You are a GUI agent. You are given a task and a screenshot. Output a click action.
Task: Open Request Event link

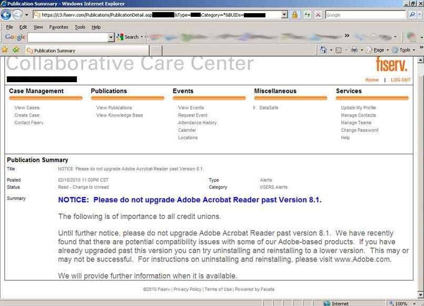click(193, 115)
